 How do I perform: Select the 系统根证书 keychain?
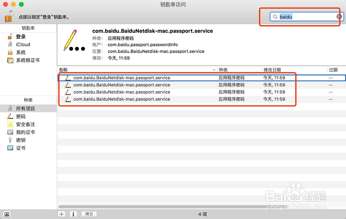tap(28, 60)
